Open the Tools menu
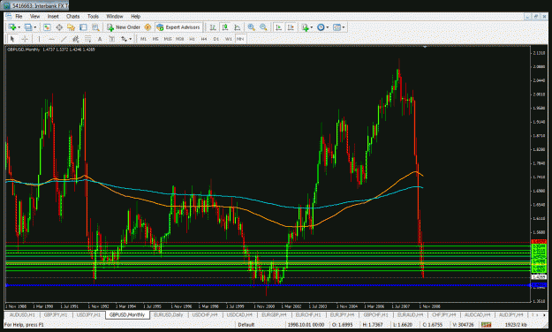 pos(93,16)
